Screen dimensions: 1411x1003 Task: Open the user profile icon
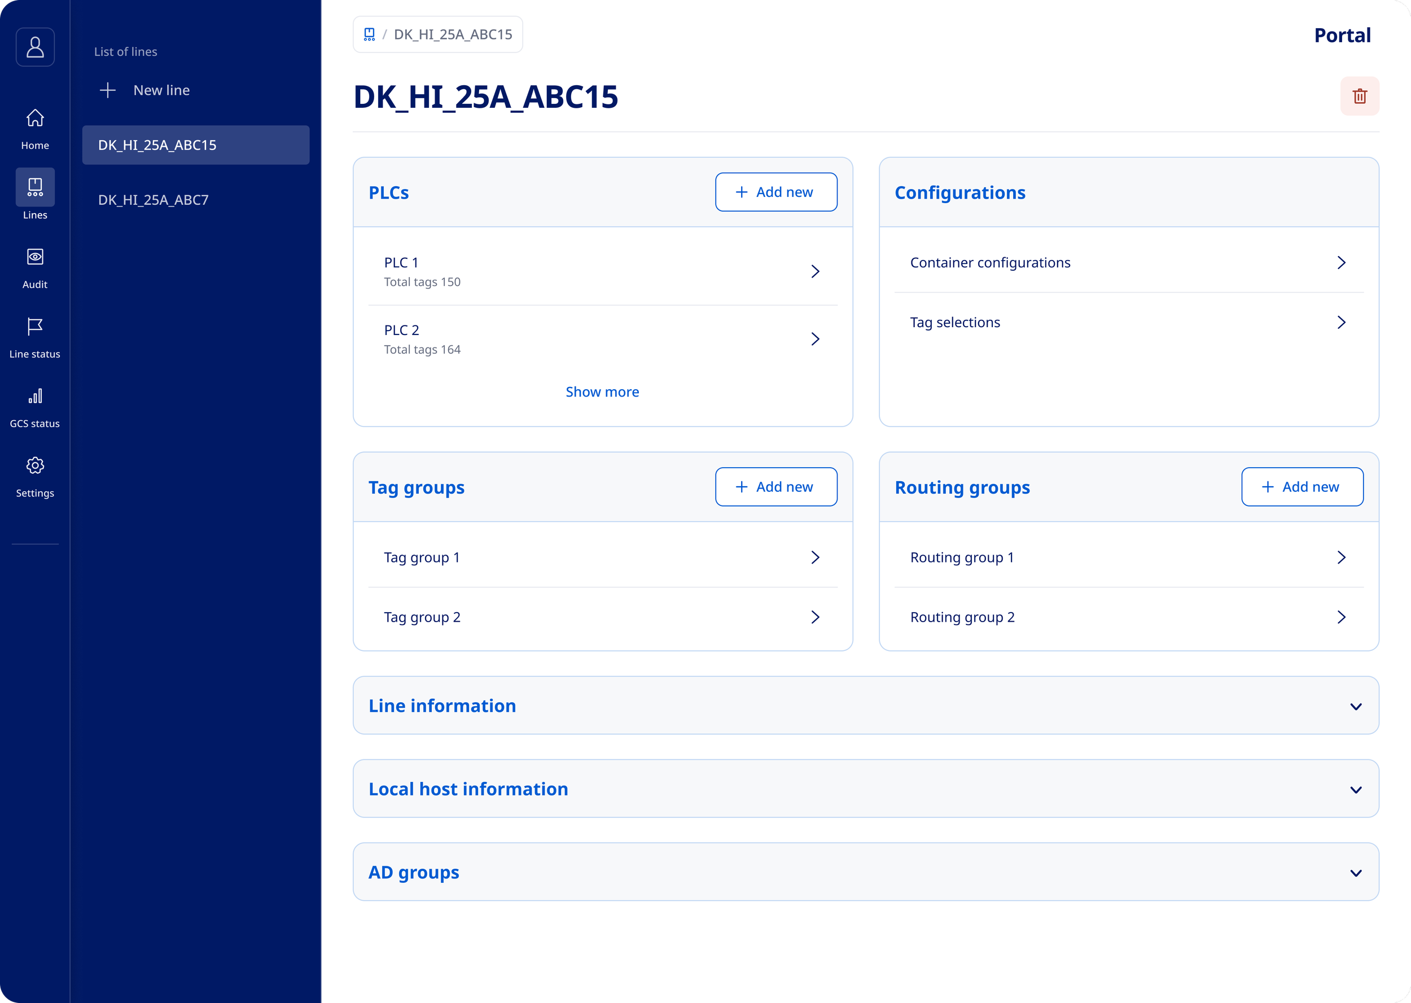point(35,47)
